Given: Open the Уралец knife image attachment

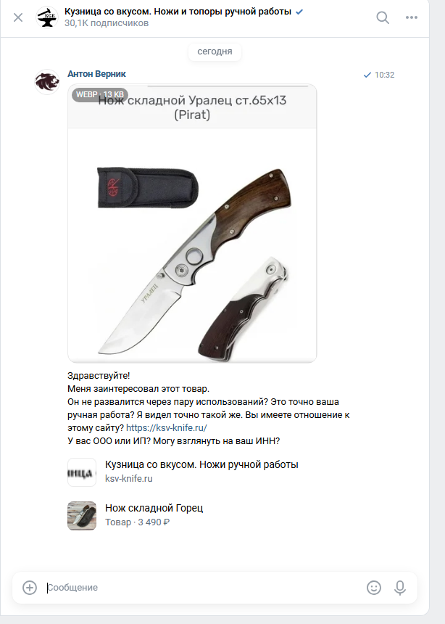Looking at the screenshot, I should pyautogui.click(x=192, y=223).
